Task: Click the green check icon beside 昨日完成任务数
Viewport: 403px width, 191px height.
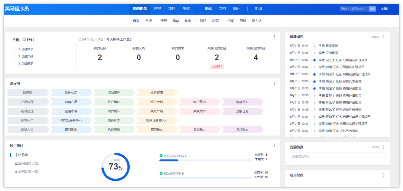Action: tap(161, 156)
